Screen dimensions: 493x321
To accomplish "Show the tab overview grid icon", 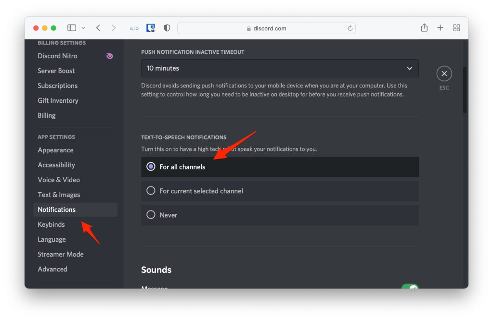I will tap(457, 28).
